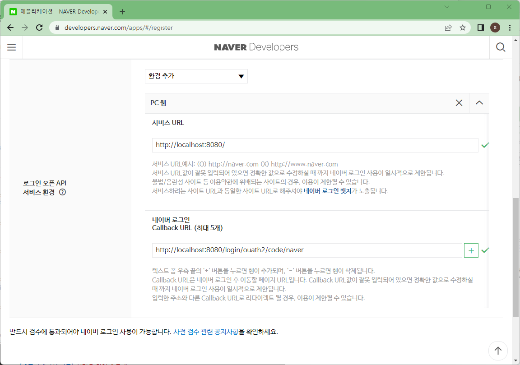Screen dimensions: 520x365
Task: Click the 서비스 URL input field
Action: [x=315, y=145]
